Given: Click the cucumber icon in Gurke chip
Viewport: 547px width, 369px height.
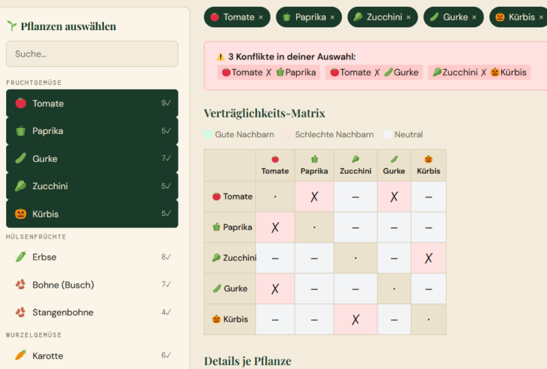Looking at the screenshot, I should tap(434, 17).
